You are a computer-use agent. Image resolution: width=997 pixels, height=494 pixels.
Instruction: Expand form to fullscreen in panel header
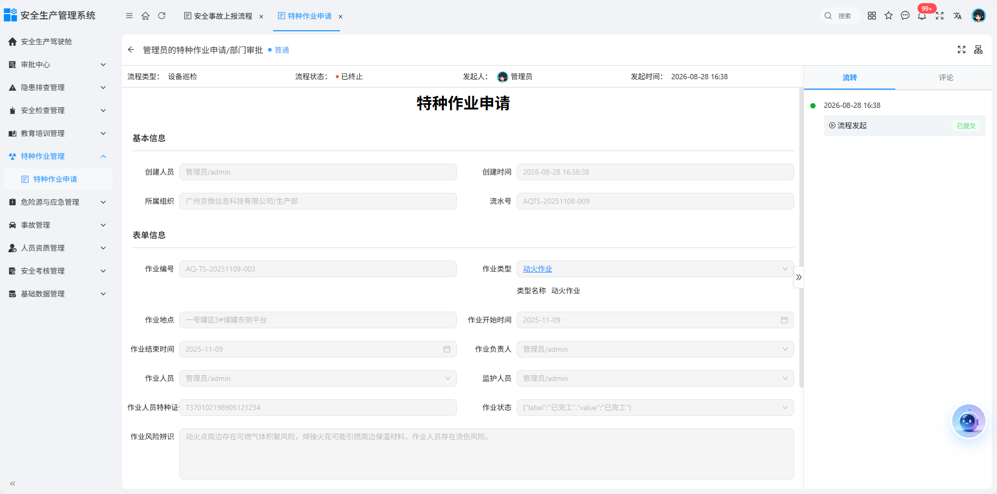click(962, 50)
